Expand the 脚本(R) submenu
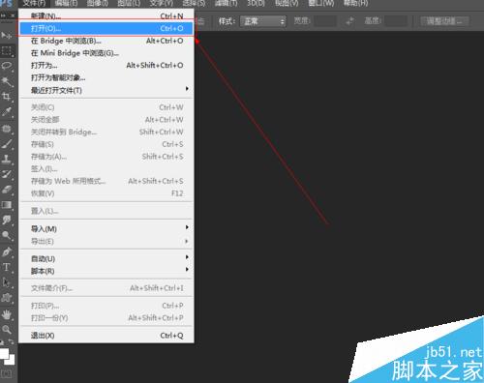Screen dimensions: 484x383 (x=106, y=271)
